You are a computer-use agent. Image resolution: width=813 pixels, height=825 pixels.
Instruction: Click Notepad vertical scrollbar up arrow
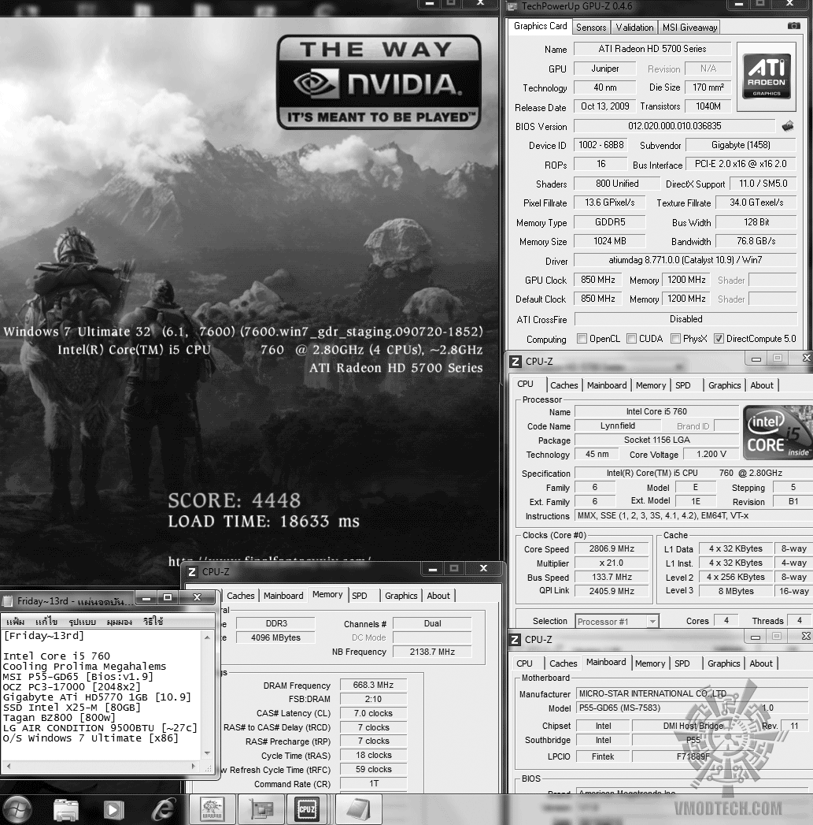207,637
